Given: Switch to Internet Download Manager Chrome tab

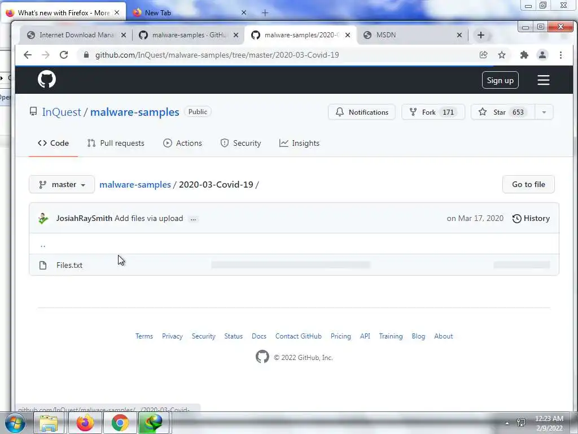Looking at the screenshot, I should coord(76,35).
